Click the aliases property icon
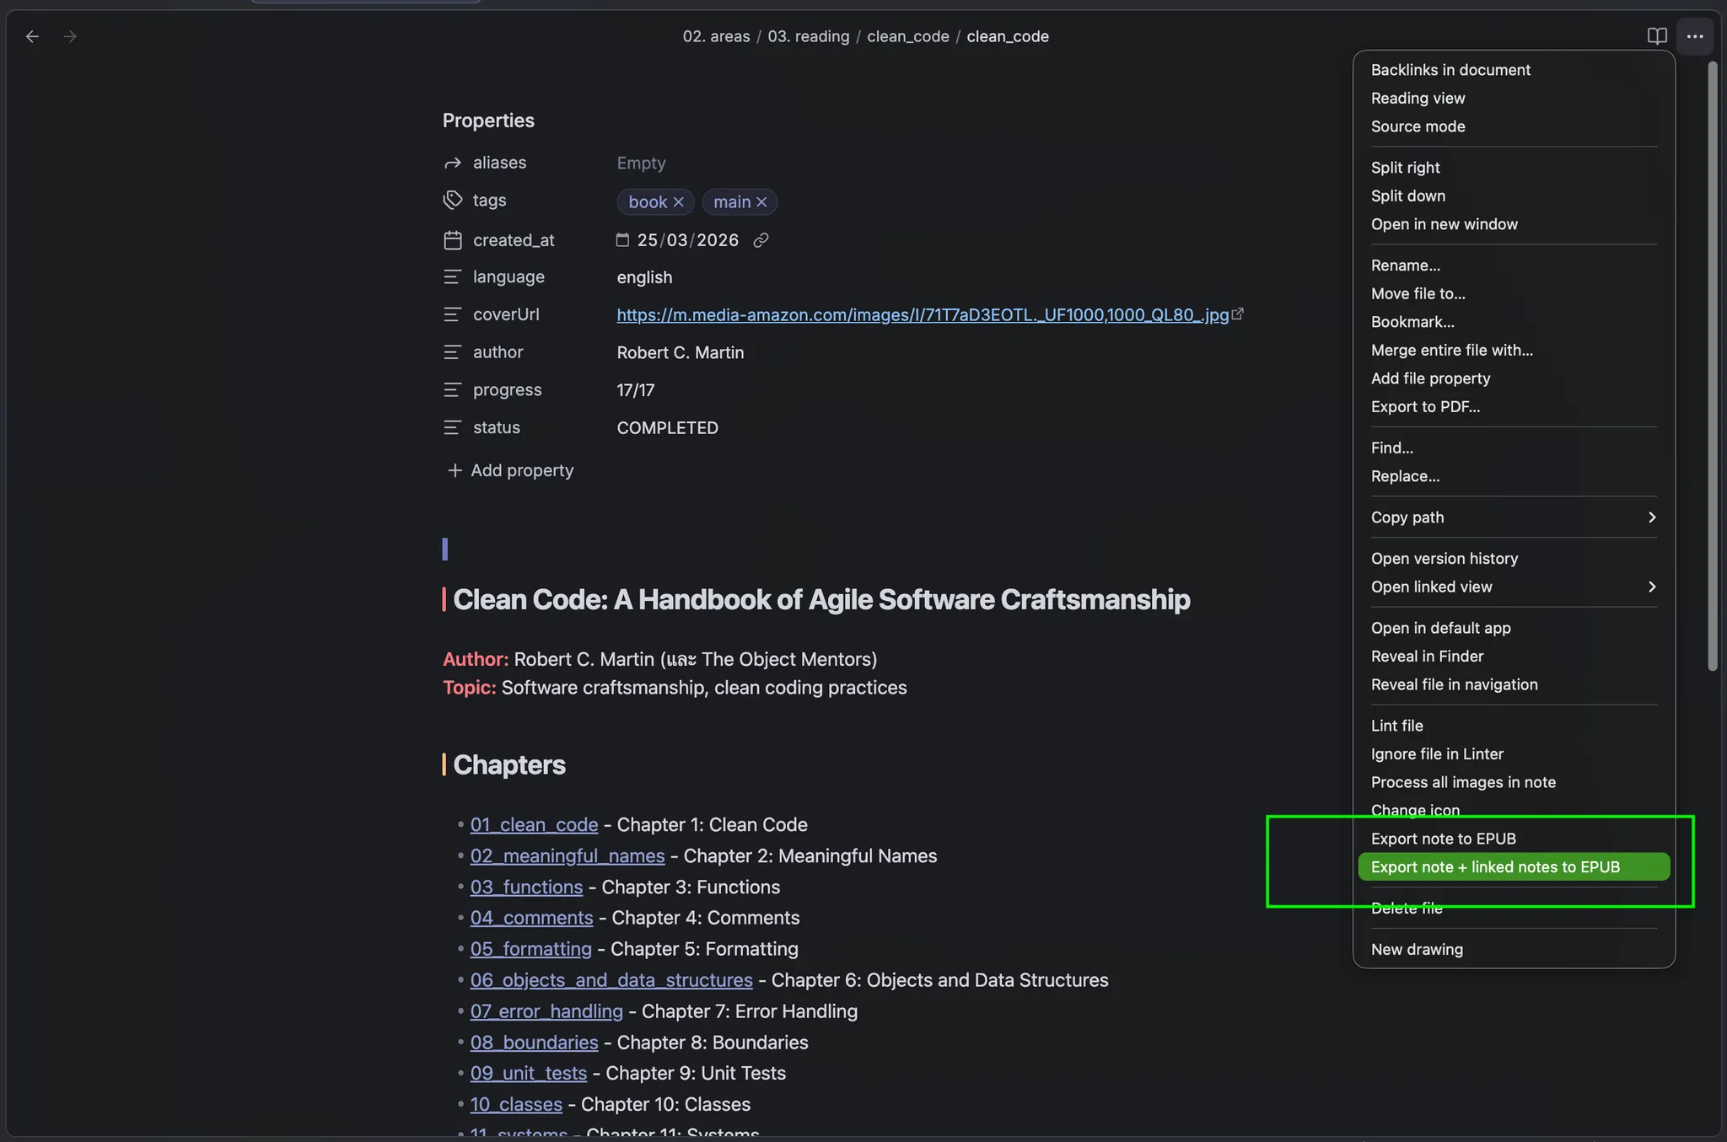Viewport: 1727px width, 1142px height. 453,163
